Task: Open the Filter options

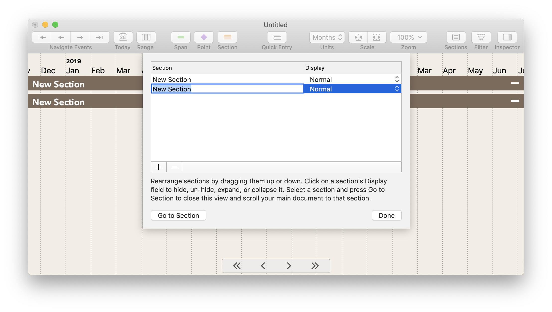Action: tap(480, 37)
